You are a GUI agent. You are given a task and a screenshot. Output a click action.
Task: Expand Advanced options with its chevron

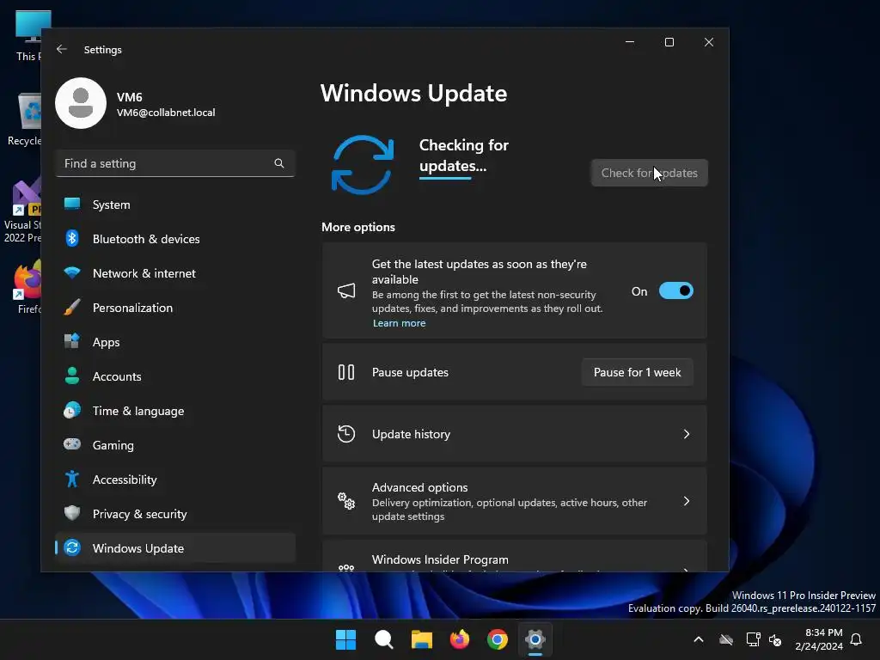click(687, 501)
